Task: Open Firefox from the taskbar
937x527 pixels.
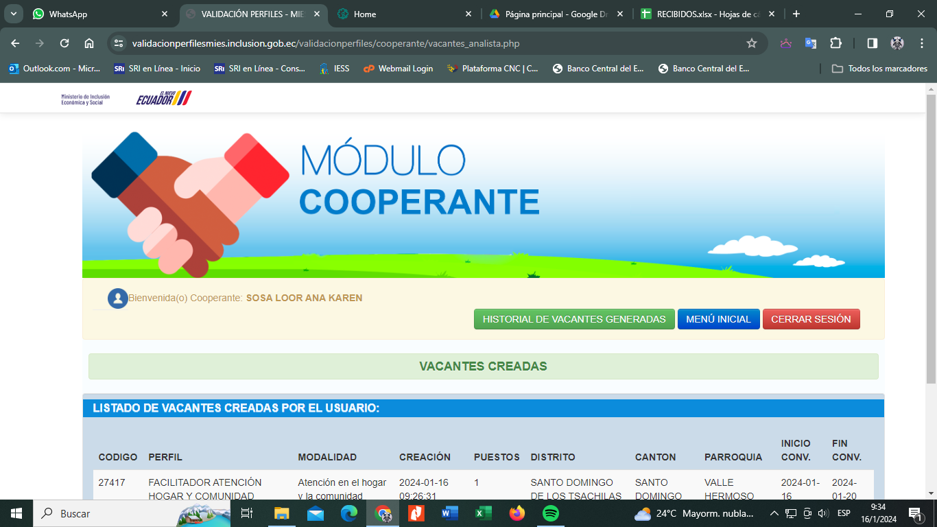Action: [x=517, y=513]
